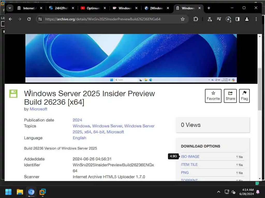The width and height of the screenshot is (265, 198).
Task: Open a new browser tab
Action: tap(209, 8)
